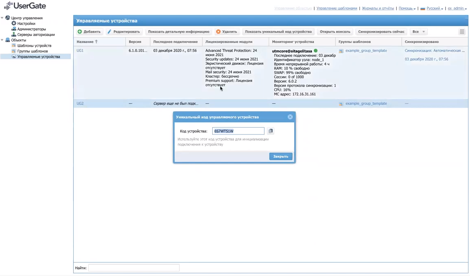The width and height of the screenshot is (470, 276).
Task: Click the Добавить button
Action: (x=89, y=31)
